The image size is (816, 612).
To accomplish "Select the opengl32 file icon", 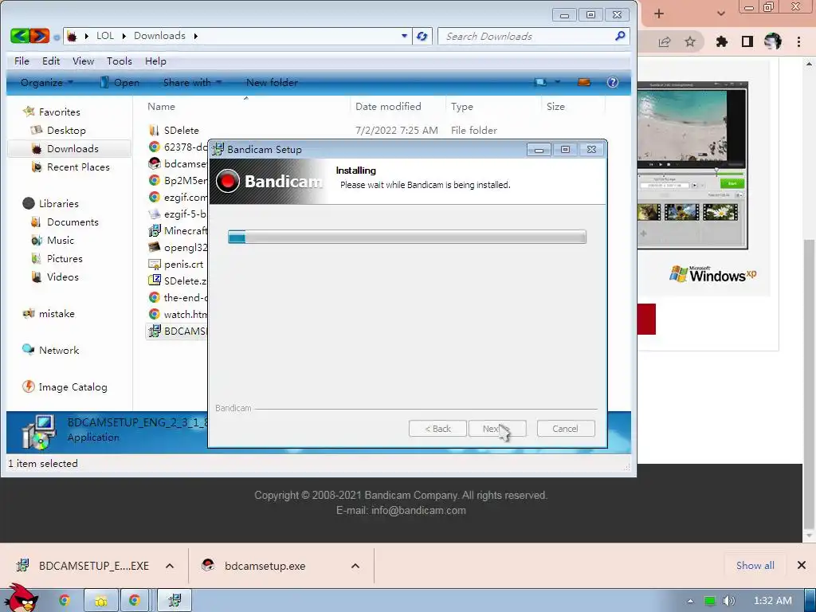I will pos(155,247).
